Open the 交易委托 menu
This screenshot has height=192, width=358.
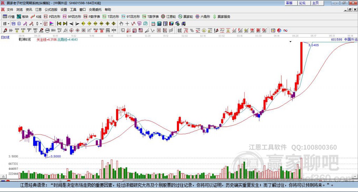pos(95,9)
